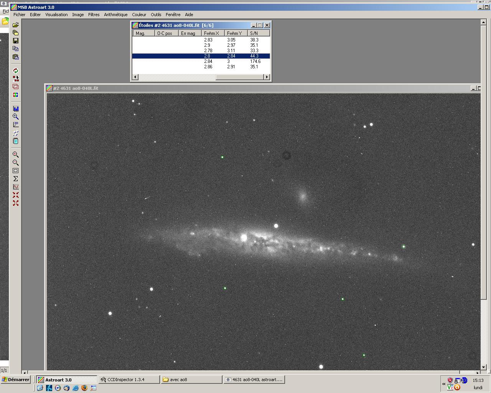Click the red squares with arrow icon

(16, 79)
